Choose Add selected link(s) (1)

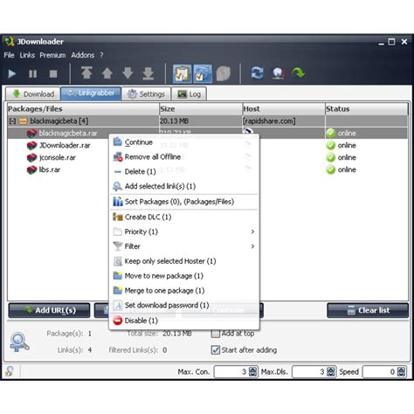point(184,186)
